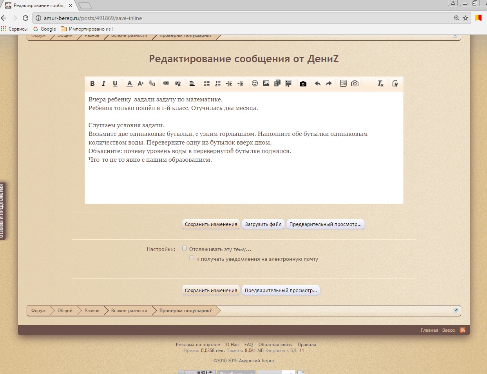This screenshot has width=487, height=374.
Task: Click the jump icon in bottom breadcrumb bar
Action: (x=455, y=311)
